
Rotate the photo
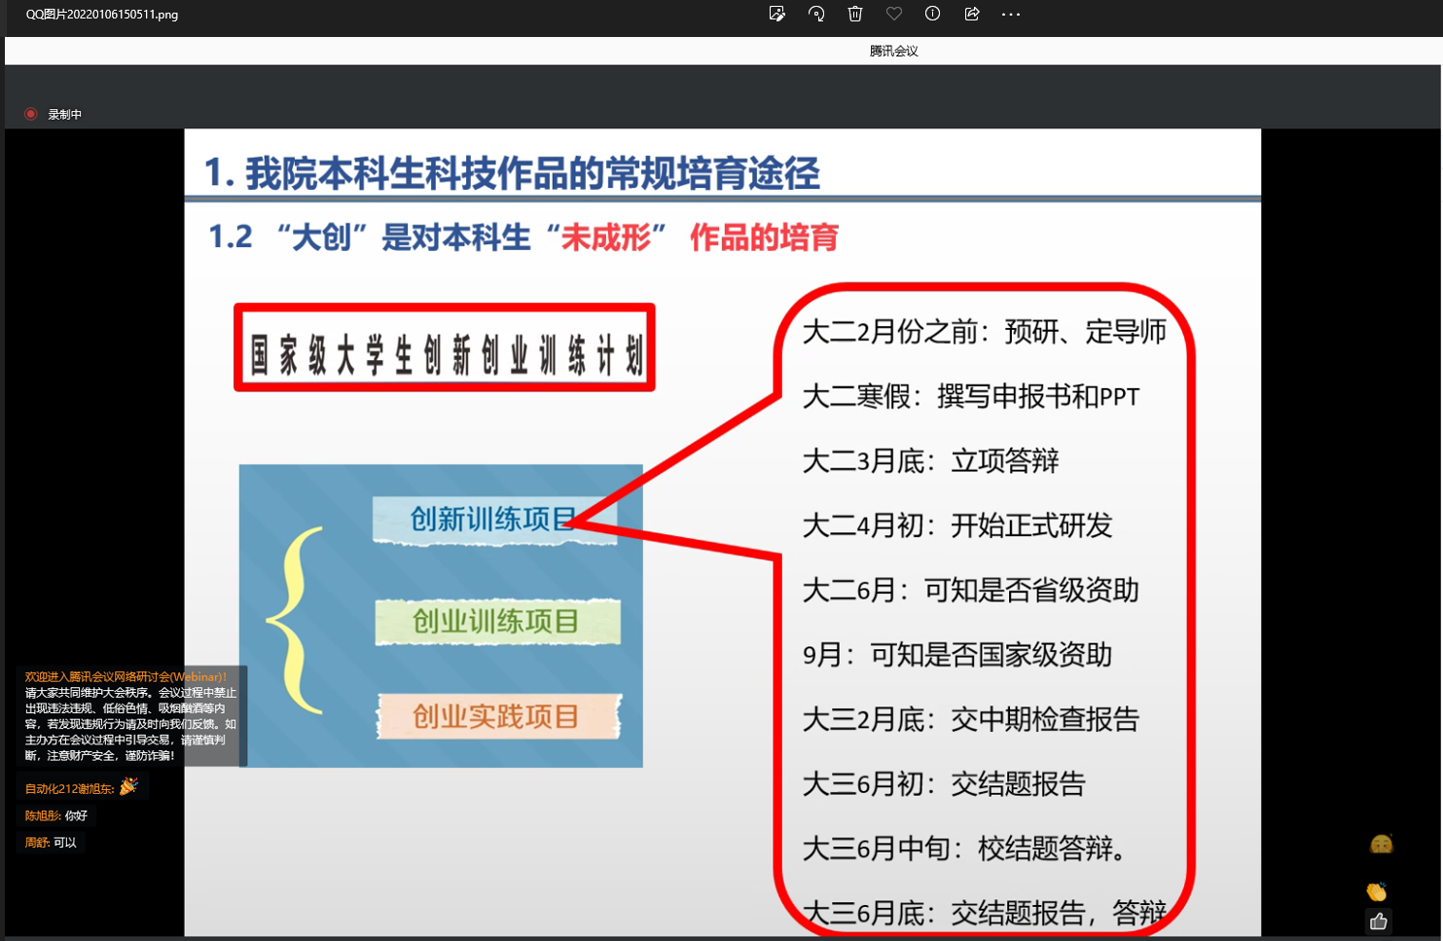tap(816, 14)
